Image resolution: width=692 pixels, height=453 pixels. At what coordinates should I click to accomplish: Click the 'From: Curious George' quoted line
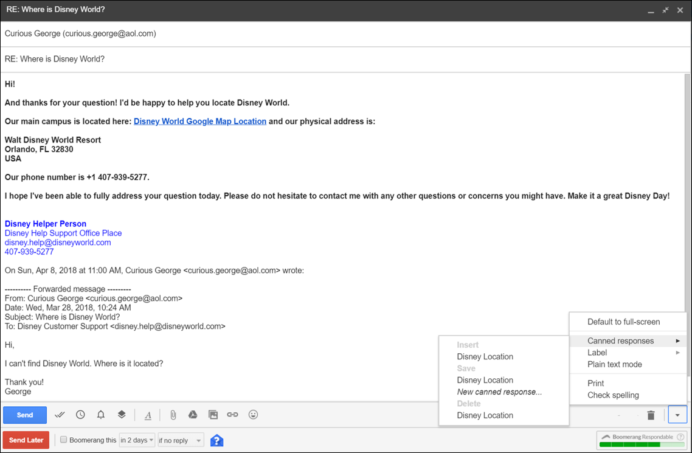[x=94, y=298]
